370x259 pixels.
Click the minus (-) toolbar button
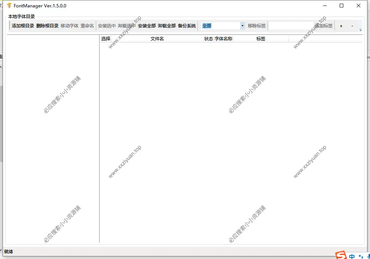(352, 26)
